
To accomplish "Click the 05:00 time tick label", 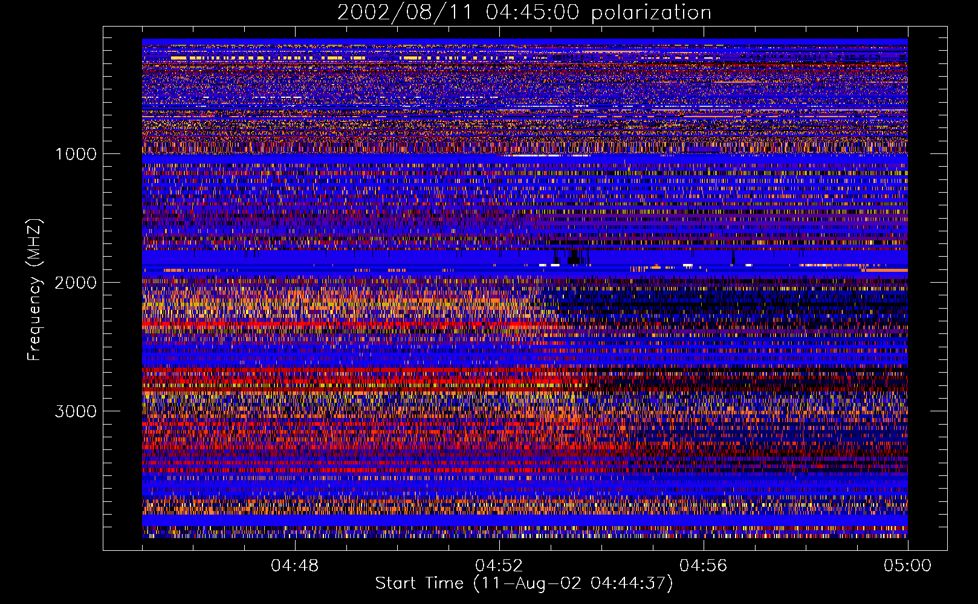I will click(x=908, y=566).
